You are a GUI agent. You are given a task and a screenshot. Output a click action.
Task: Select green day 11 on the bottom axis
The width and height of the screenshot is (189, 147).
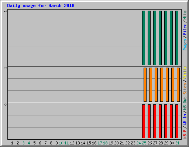(x=66, y=143)
